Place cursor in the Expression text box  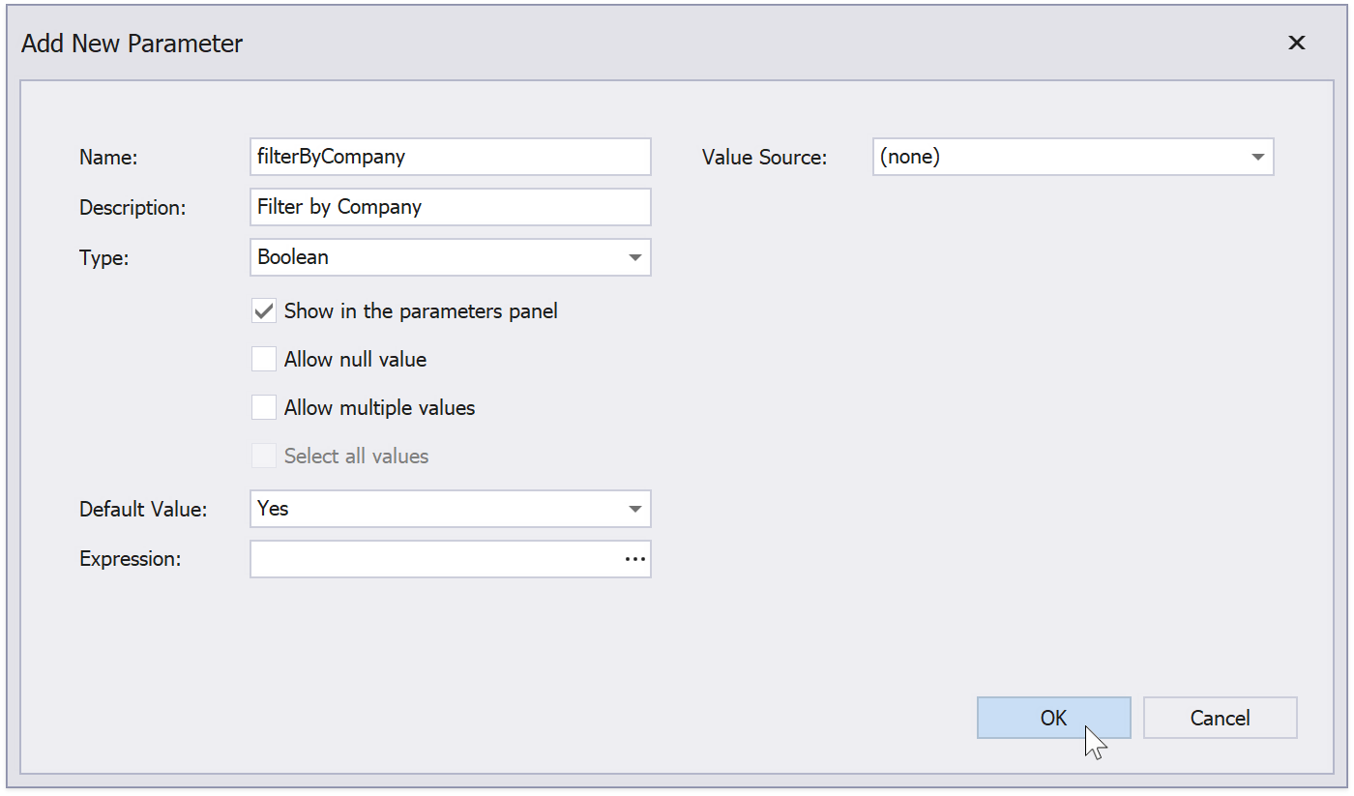coord(435,559)
